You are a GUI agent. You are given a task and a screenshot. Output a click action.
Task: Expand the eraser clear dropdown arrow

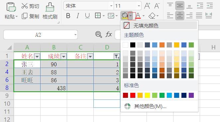[x=158, y=16]
